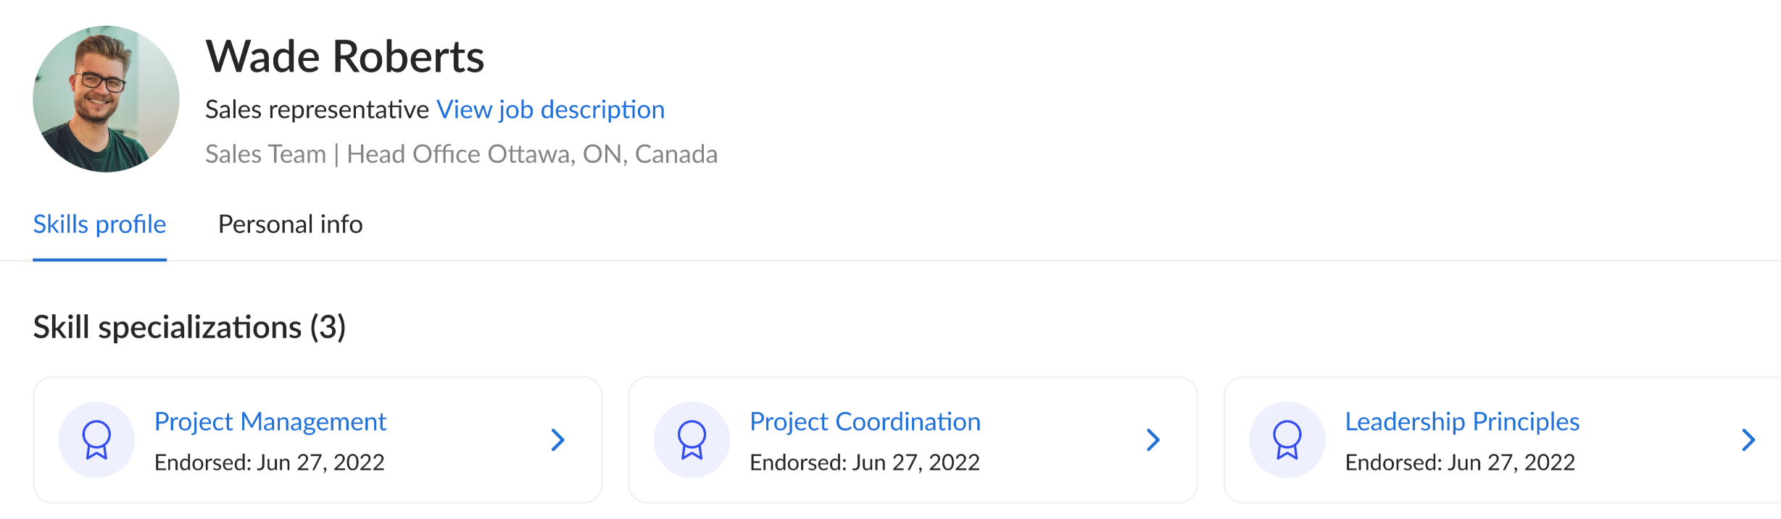
Task: Click the Leadership Principles ribbon badge icon
Action: [x=1287, y=440]
